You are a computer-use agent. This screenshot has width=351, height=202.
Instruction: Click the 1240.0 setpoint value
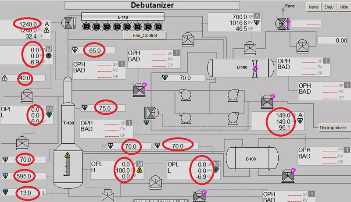click(28, 24)
